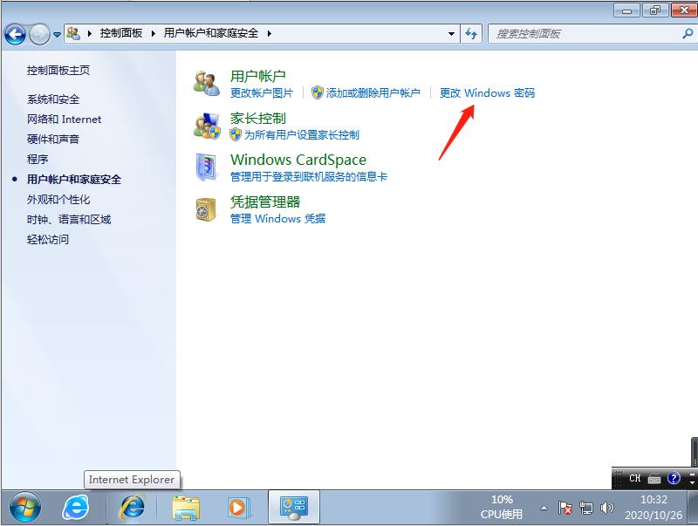Open the User Accounts icon

pos(208,82)
